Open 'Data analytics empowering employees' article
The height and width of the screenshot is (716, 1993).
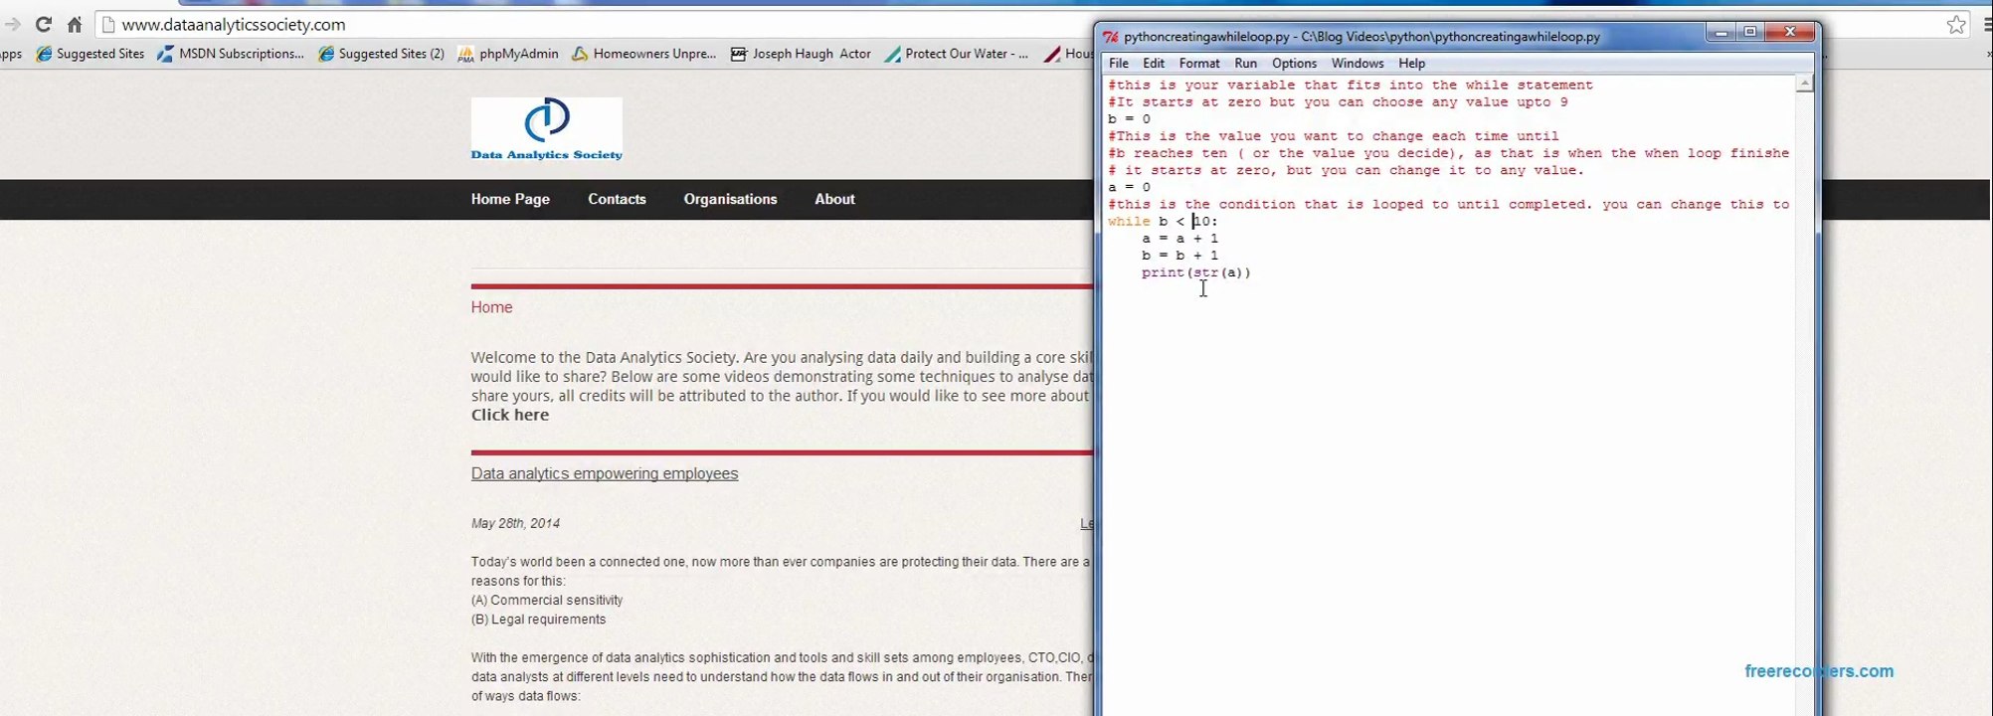[605, 473]
